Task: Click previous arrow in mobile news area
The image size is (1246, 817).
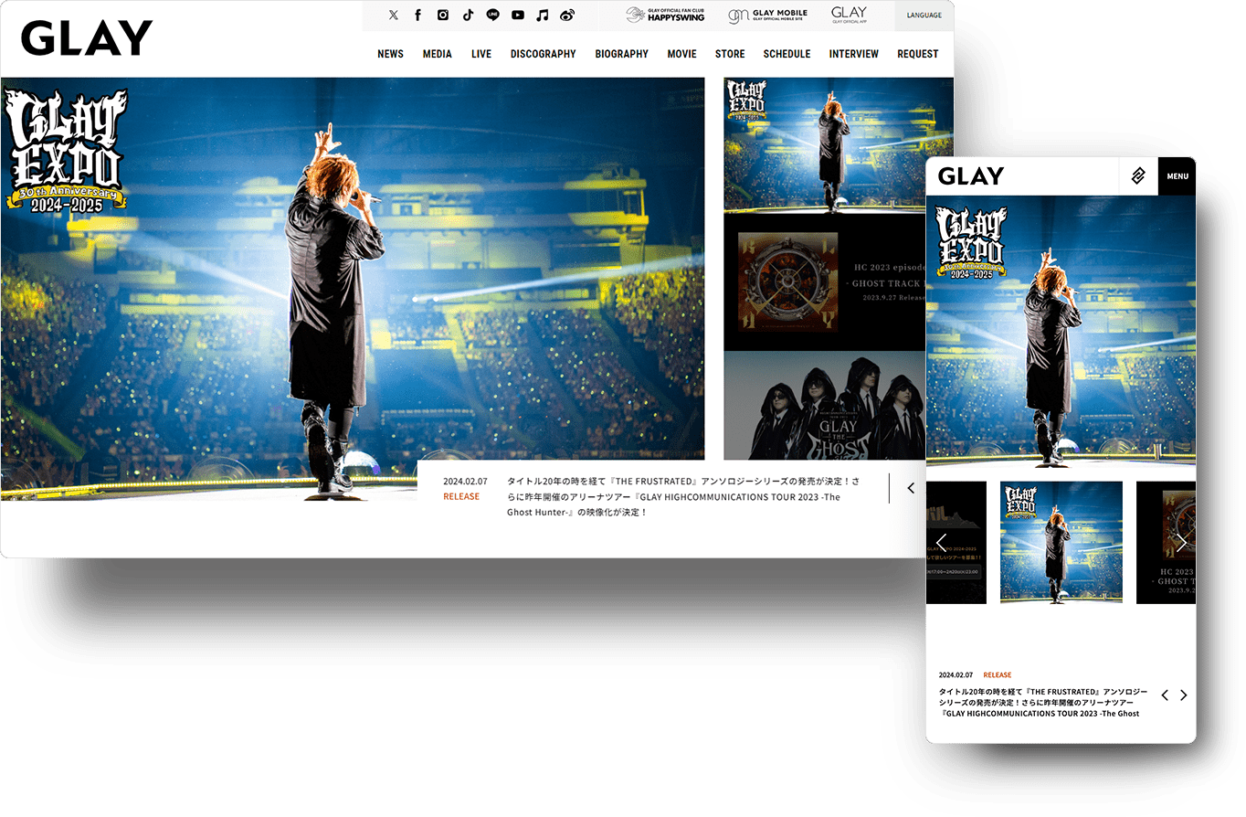Action: (x=1165, y=695)
